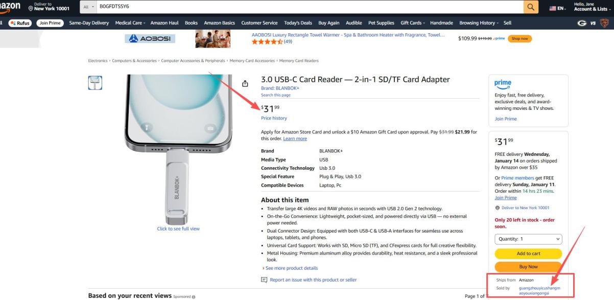The image size is (614, 300).
Task: Open the Price history link
Action: (x=274, y=119)
